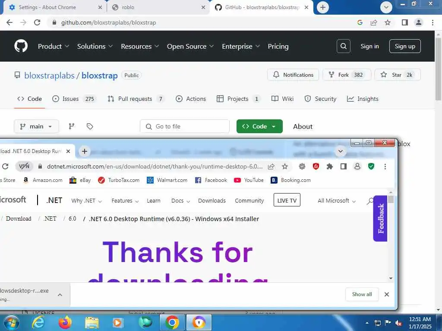Screen dimensions: 442x331
Task: View tags icon in repository toolbar
Action: 90,126
